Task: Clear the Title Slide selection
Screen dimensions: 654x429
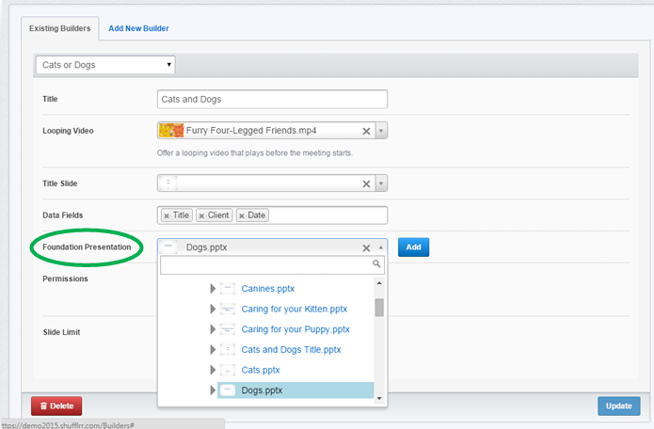Action: tap(366, 183)
